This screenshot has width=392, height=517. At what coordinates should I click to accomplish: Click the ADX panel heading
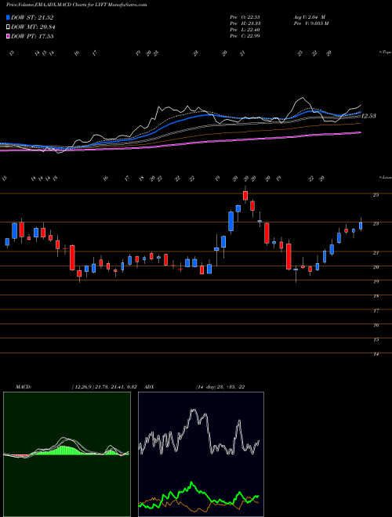pyautogui.click(x=150, y=387)
